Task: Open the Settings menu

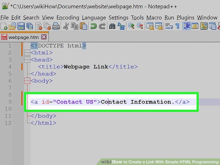Action: pyautogui.click(x=118, y=18)
